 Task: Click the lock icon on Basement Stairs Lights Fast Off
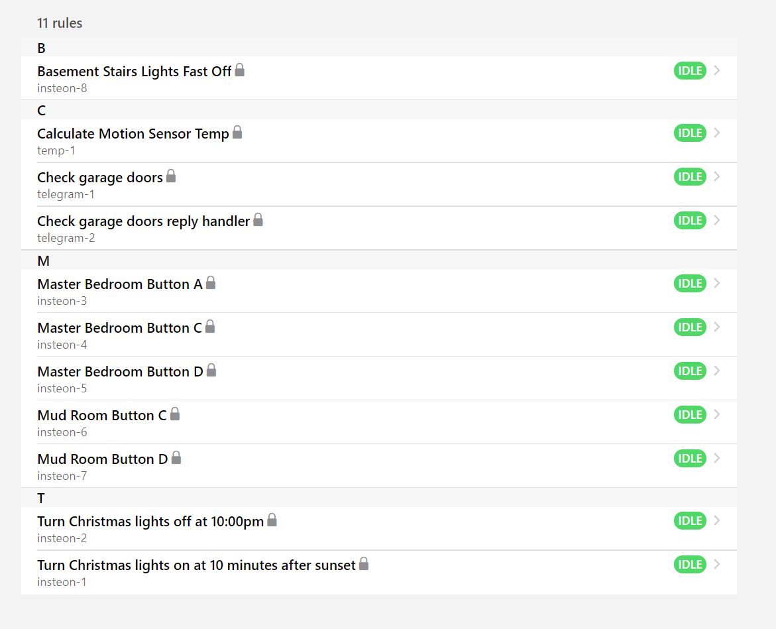point(239,70)
